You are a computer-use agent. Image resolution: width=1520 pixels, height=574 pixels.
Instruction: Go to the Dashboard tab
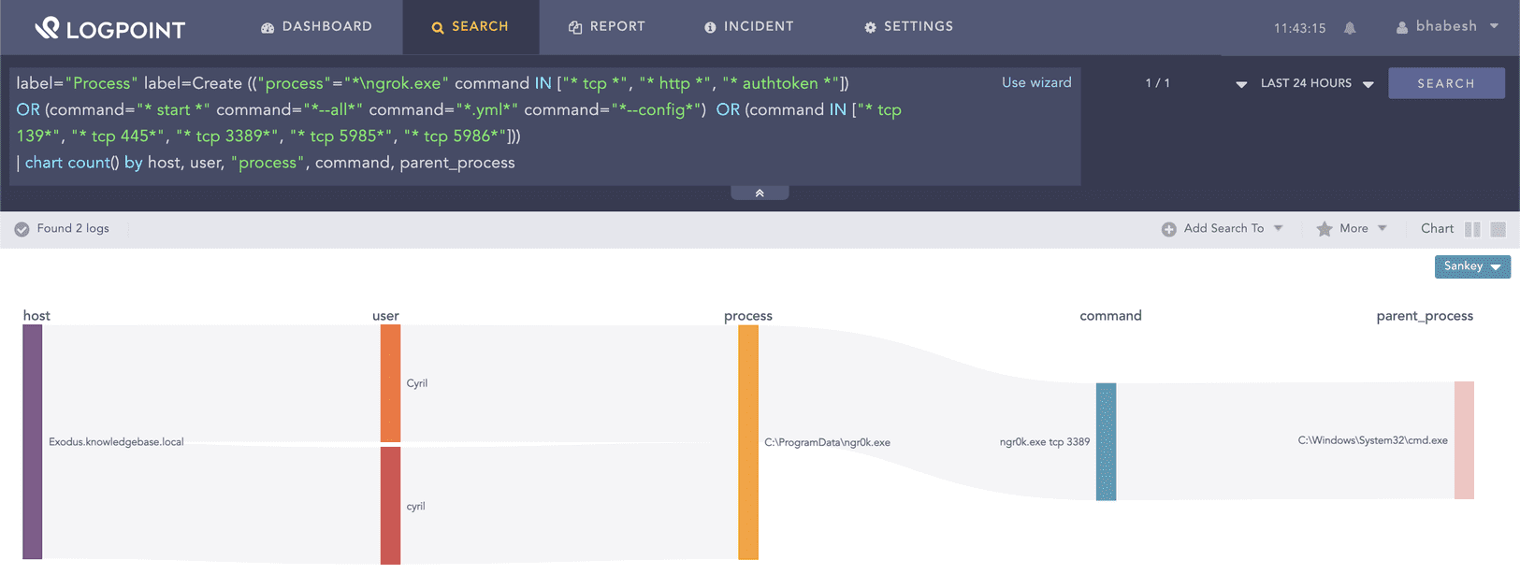(x=316, y=27)
